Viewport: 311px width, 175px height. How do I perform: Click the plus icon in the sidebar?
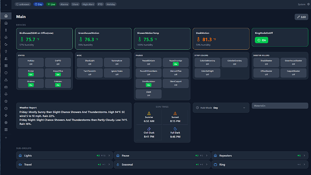(x=6, y=138)
